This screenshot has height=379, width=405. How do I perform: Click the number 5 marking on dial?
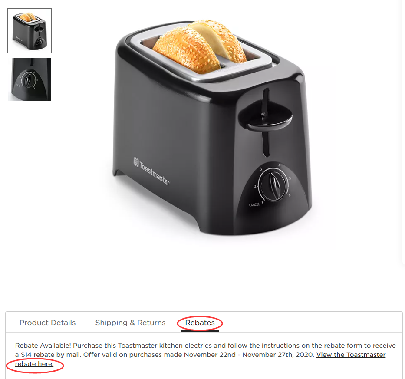coord(290,178)
